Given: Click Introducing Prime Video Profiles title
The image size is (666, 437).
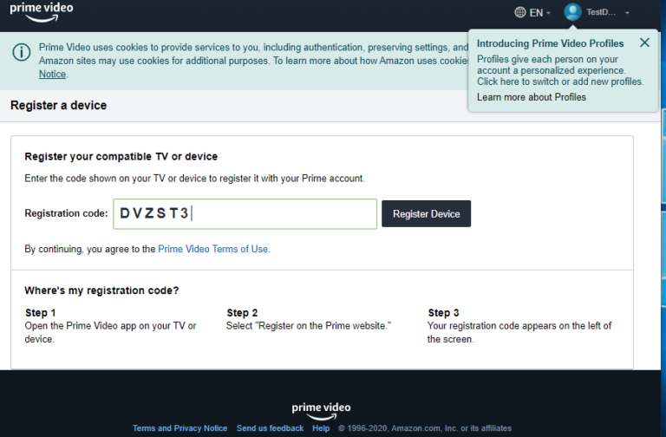Looking at the screenshot, I should click(x=550, y=43).
